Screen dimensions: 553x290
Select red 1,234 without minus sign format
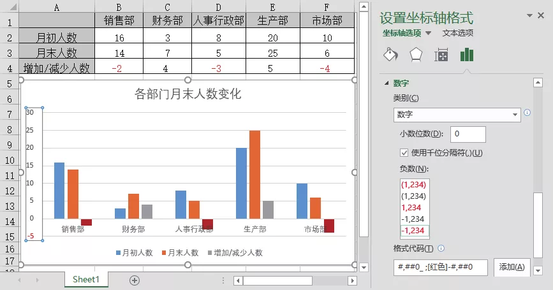[x=411, y=208]
